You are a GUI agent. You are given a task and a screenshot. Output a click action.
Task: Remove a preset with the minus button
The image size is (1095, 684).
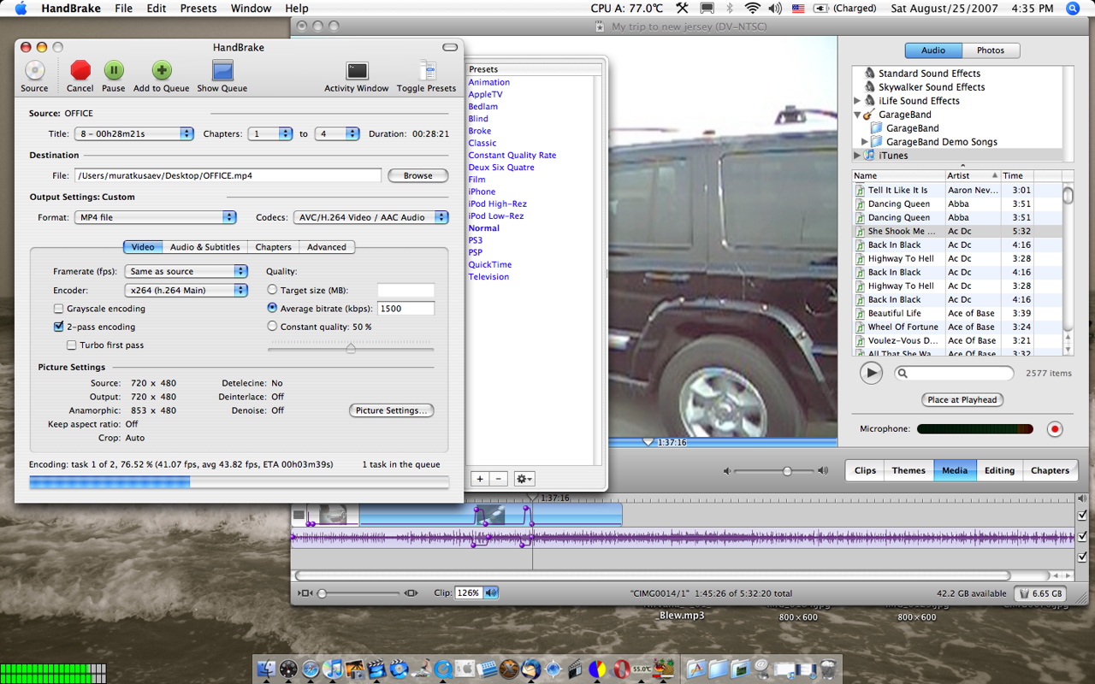[500, 480]
